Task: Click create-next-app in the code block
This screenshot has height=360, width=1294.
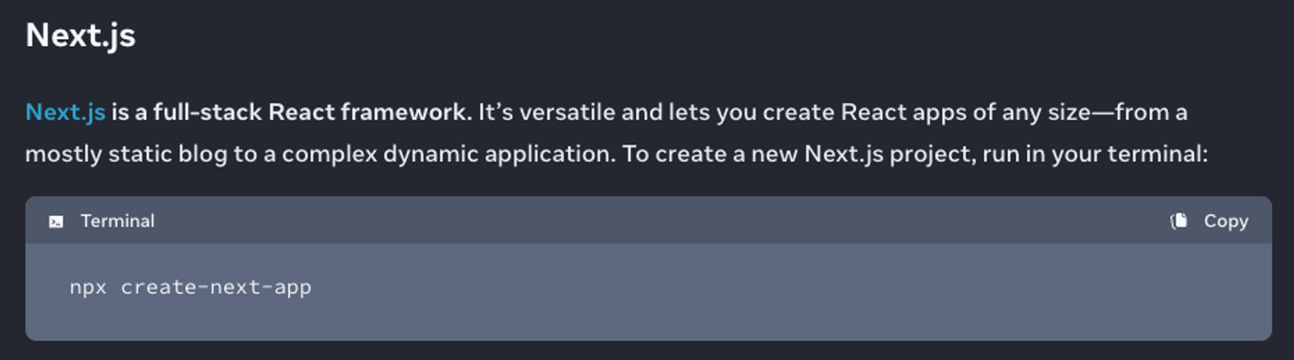Action: (216, 287)
